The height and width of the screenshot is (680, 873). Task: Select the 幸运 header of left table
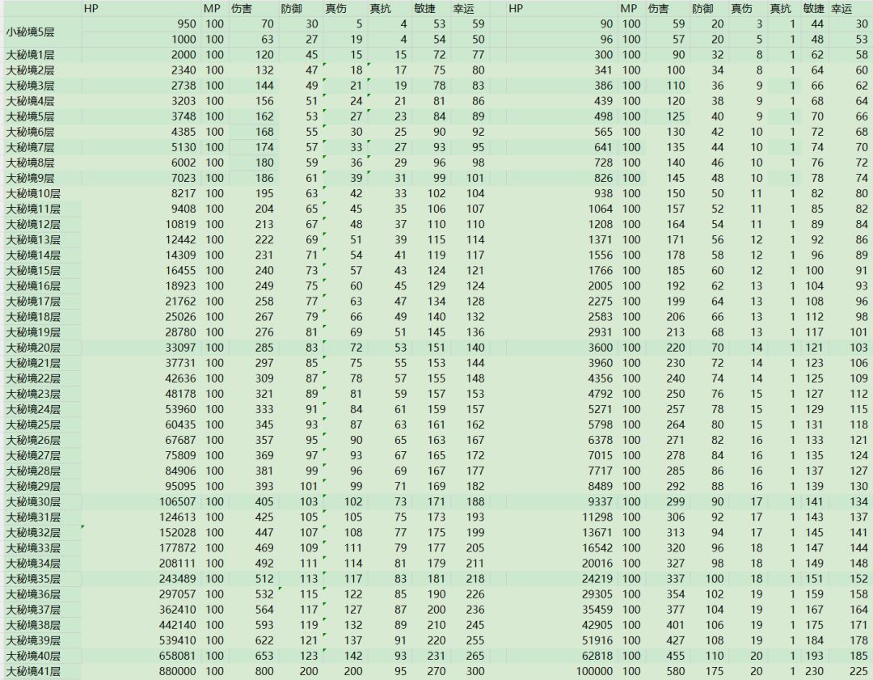tap(462, 8)
